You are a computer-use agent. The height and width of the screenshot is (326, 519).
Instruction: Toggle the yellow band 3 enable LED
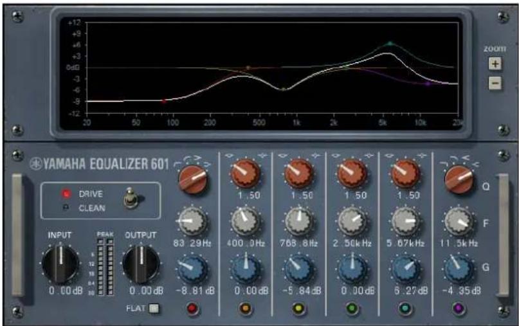[298, 309]
